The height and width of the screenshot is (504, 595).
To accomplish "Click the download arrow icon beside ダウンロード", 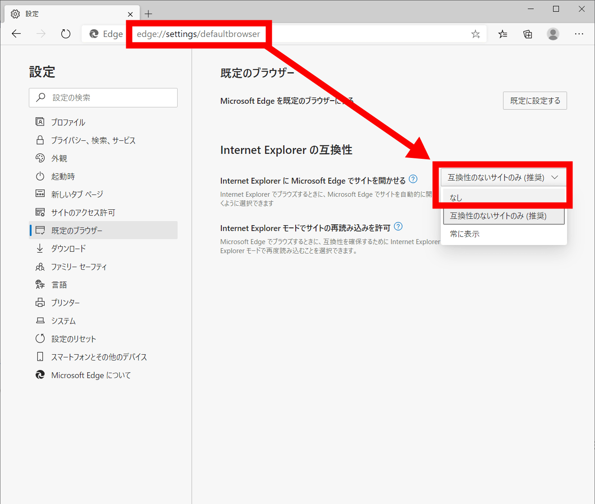I will [40, 248].
